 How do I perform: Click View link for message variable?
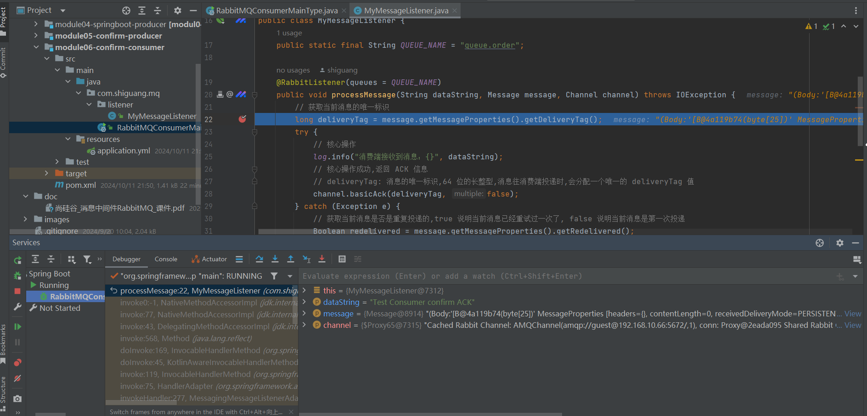(x=853, y=314)
